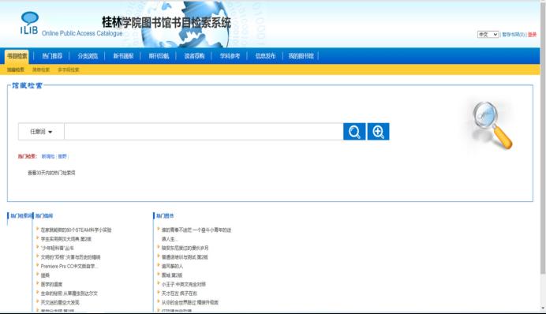Open the 我的图书馆 navigation tab
Image resolution: width=546 pixels, height=314 pixels.
[301, 56]
